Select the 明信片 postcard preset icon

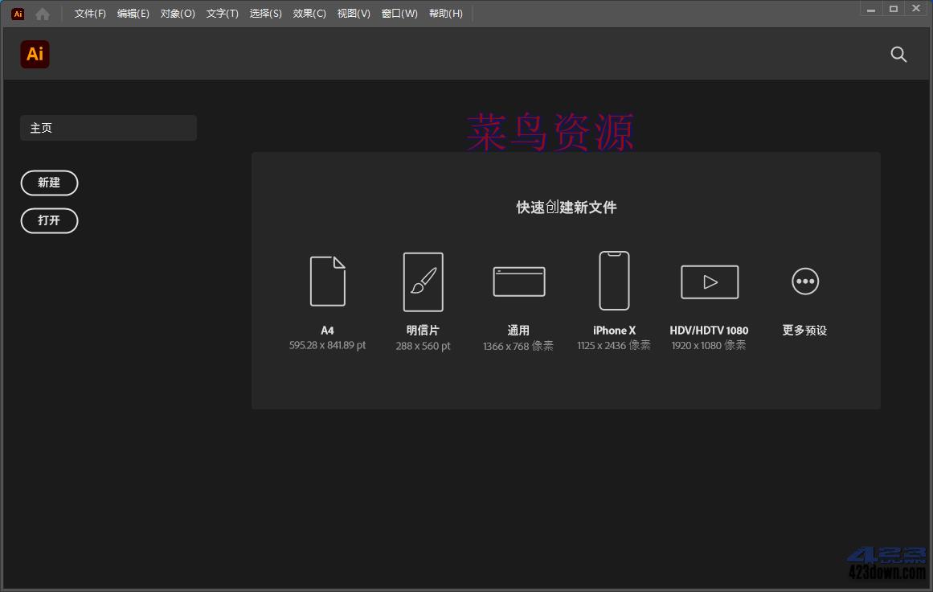423,282
